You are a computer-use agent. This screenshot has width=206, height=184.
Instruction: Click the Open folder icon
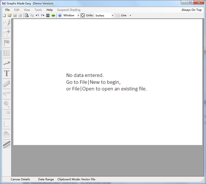10,15
